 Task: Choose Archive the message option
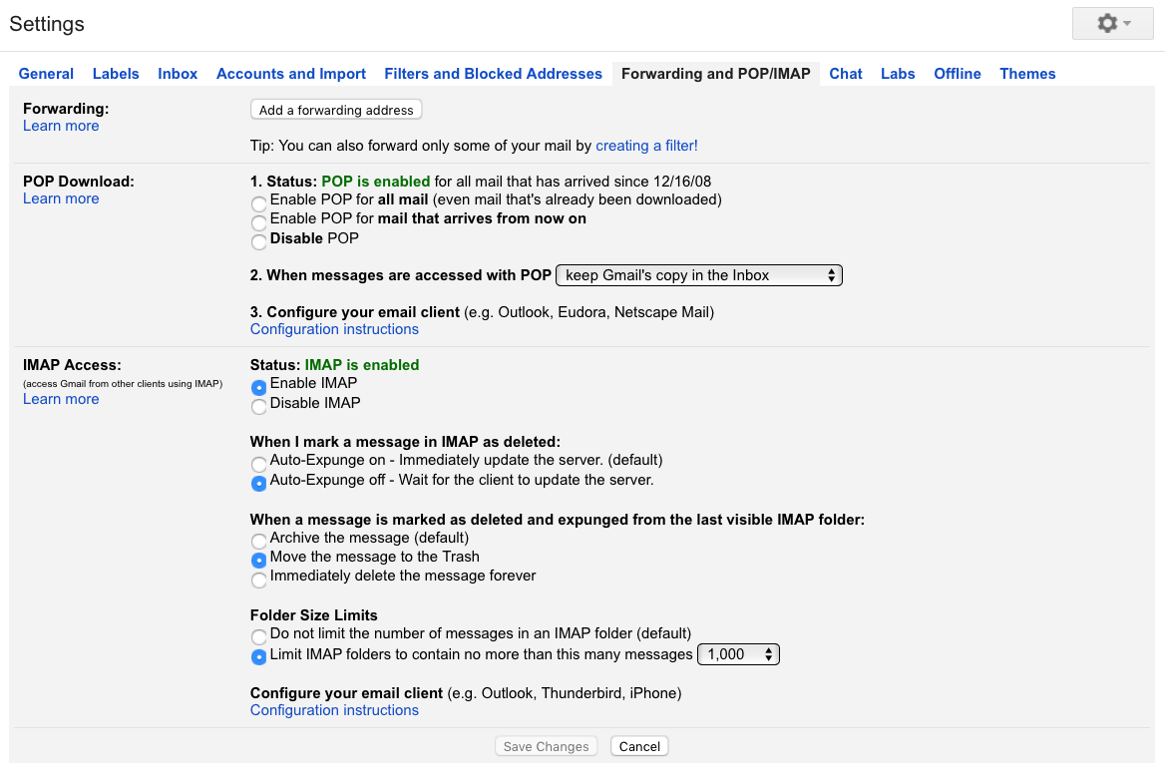click(259, 541)
